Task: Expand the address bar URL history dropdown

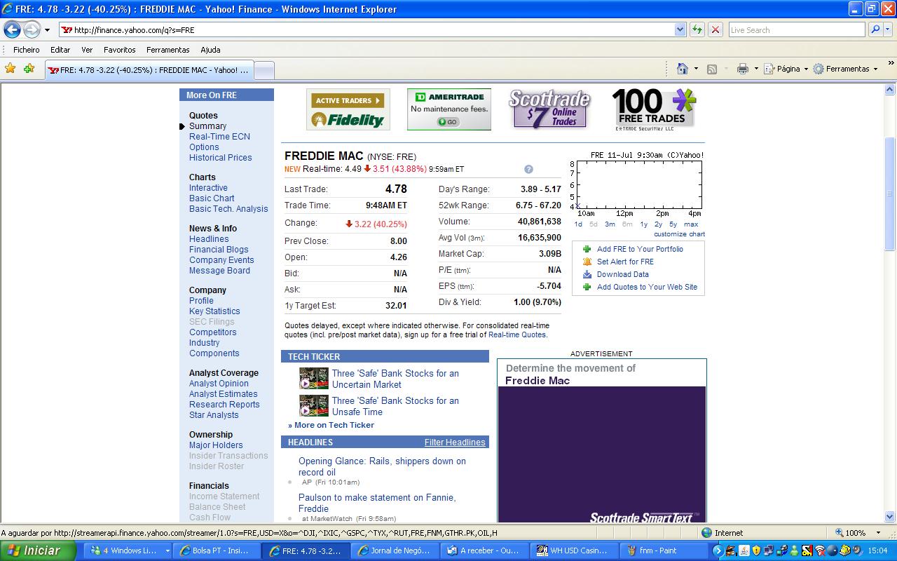Action: (680, 29)
